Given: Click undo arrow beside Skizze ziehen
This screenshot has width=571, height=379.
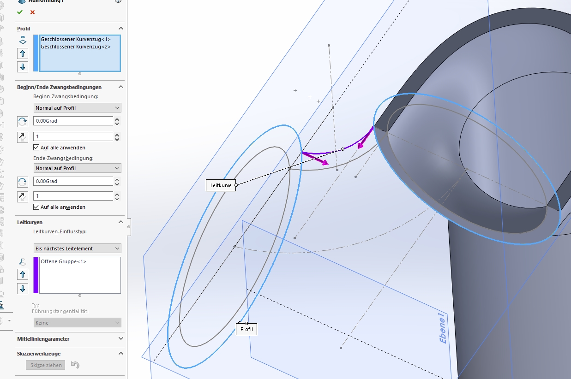Looking at the screenshot, I should coord(75,365).
